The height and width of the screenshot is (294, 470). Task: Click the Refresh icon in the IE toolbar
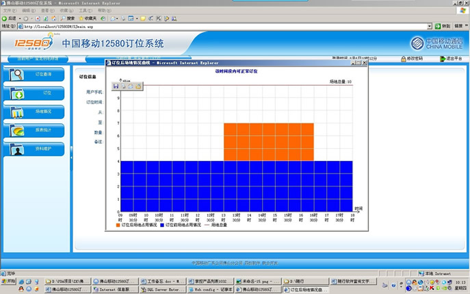46,19
